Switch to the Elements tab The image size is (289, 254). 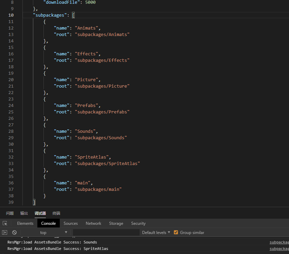pos(25,223)
